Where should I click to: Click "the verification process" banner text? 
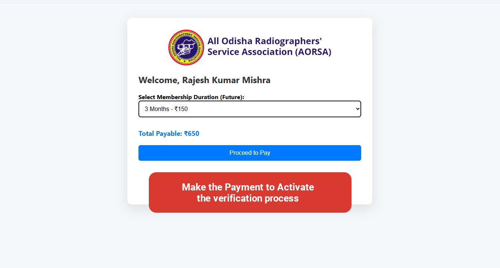click(x=248, y=198)
